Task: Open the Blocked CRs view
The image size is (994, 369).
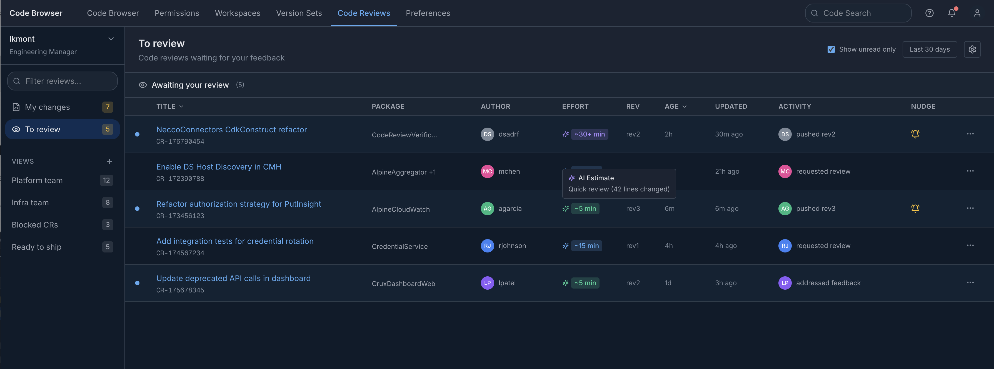Action: 35,224
